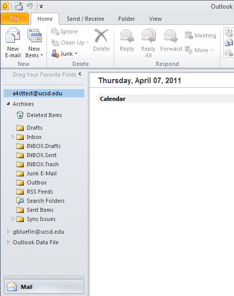
Task: Expand the Outlook Data File
Action: 8,242
